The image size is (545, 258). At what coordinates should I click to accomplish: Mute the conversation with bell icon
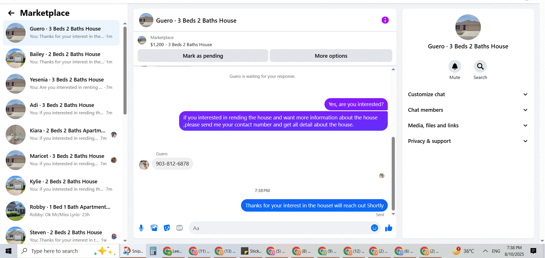(455, 66)
